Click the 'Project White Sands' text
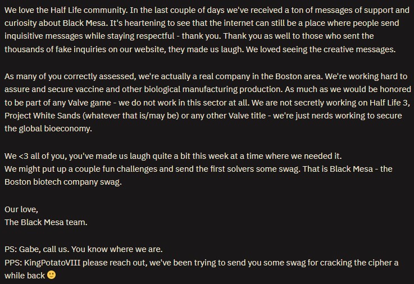 click(43, 116)
